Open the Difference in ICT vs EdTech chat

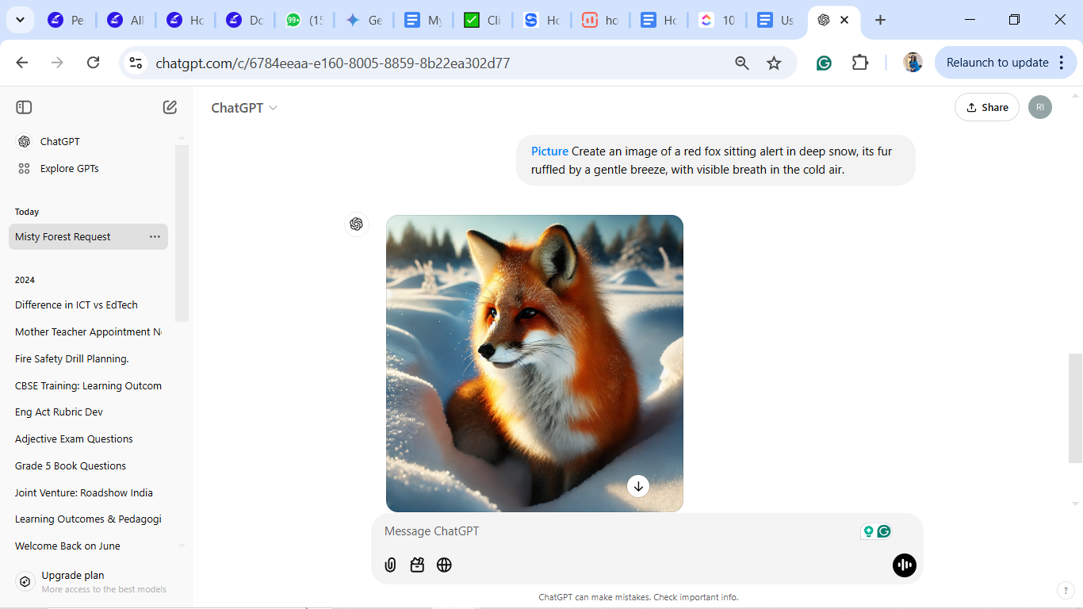pyautogui.click(x=88, y=304)
